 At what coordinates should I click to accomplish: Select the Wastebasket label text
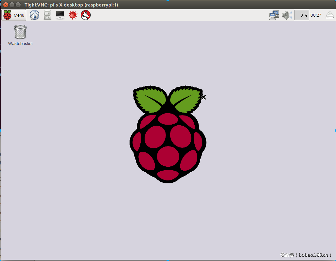[x=20, y=43]
